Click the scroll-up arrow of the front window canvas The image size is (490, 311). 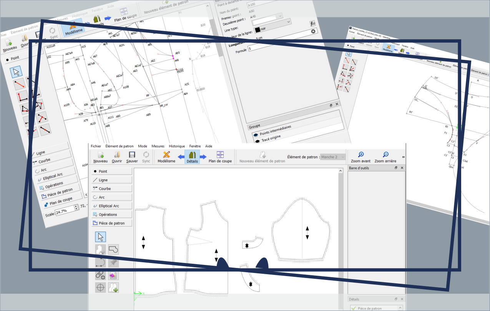(341, 172)
